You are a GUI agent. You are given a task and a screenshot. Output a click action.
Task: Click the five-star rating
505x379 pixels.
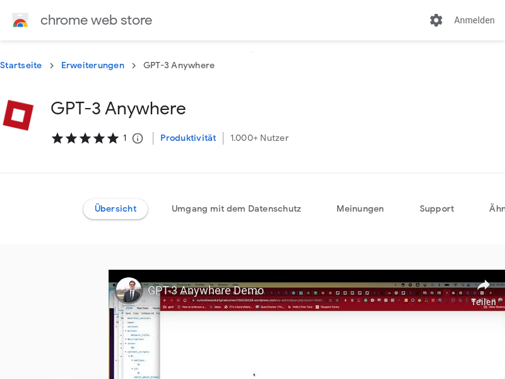[85, 138]
